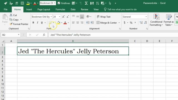
Task: Toggle Wrap Text
Action: [x=103, y=17]
